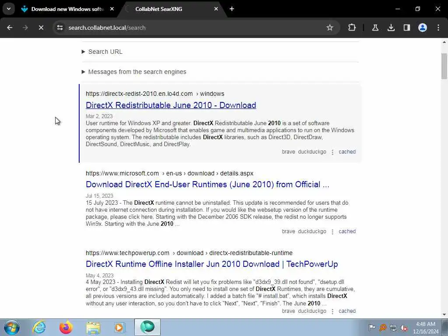Image resolution: width=448 pixels, height=336 pixels.
Task: Open cached version of Microsoft result
Action: (347, 231)
